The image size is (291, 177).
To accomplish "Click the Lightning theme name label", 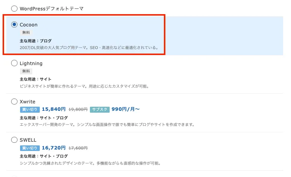I will pos(31,63).
